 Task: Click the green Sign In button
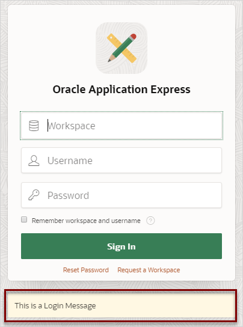click(121, 246)
